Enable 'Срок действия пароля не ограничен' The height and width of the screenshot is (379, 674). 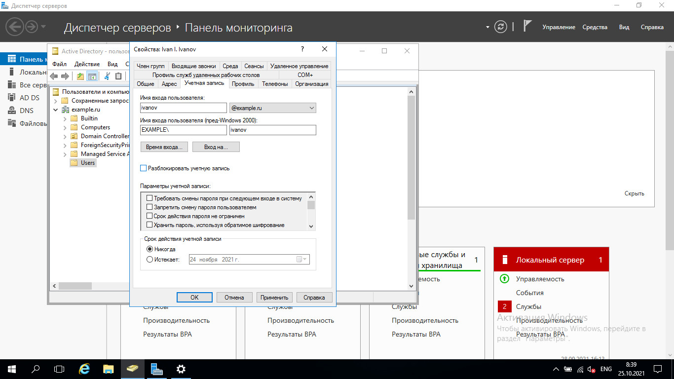(x=150, y=216)
